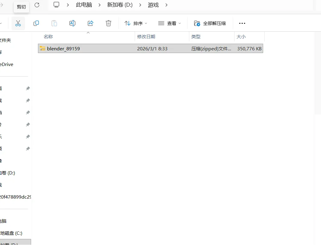Click 游戏 in the address breadcrumb
The height and width of the screenshot is (245, 321).
click(153, 5)
